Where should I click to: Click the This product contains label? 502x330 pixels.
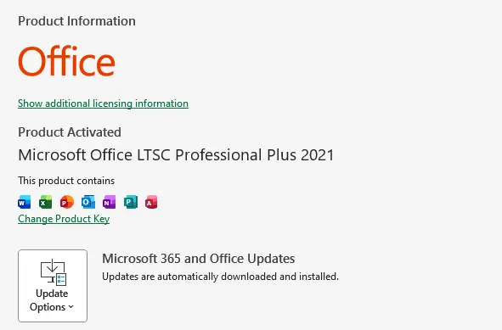coord(66,181)
